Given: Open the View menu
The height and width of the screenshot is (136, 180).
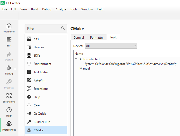Looking at the screenshot, I should (x=24, y=9).
